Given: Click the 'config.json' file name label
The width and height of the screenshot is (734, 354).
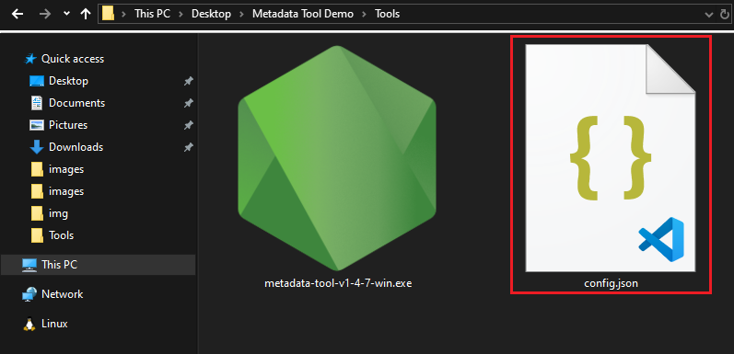Looking at the screenshot, I should (x=612, y=283).
